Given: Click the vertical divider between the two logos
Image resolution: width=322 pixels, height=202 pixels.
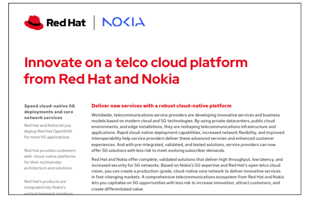Looking at the screenshot, I should coord(94,22).
